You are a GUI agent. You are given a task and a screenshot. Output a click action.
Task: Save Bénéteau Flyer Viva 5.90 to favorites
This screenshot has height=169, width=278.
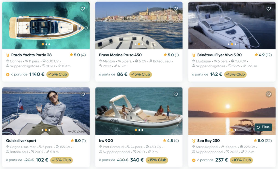(268, 9)
